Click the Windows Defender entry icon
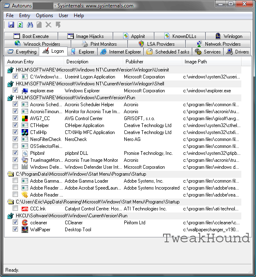Viewport: 256px width, 277px height. [25, 167]
